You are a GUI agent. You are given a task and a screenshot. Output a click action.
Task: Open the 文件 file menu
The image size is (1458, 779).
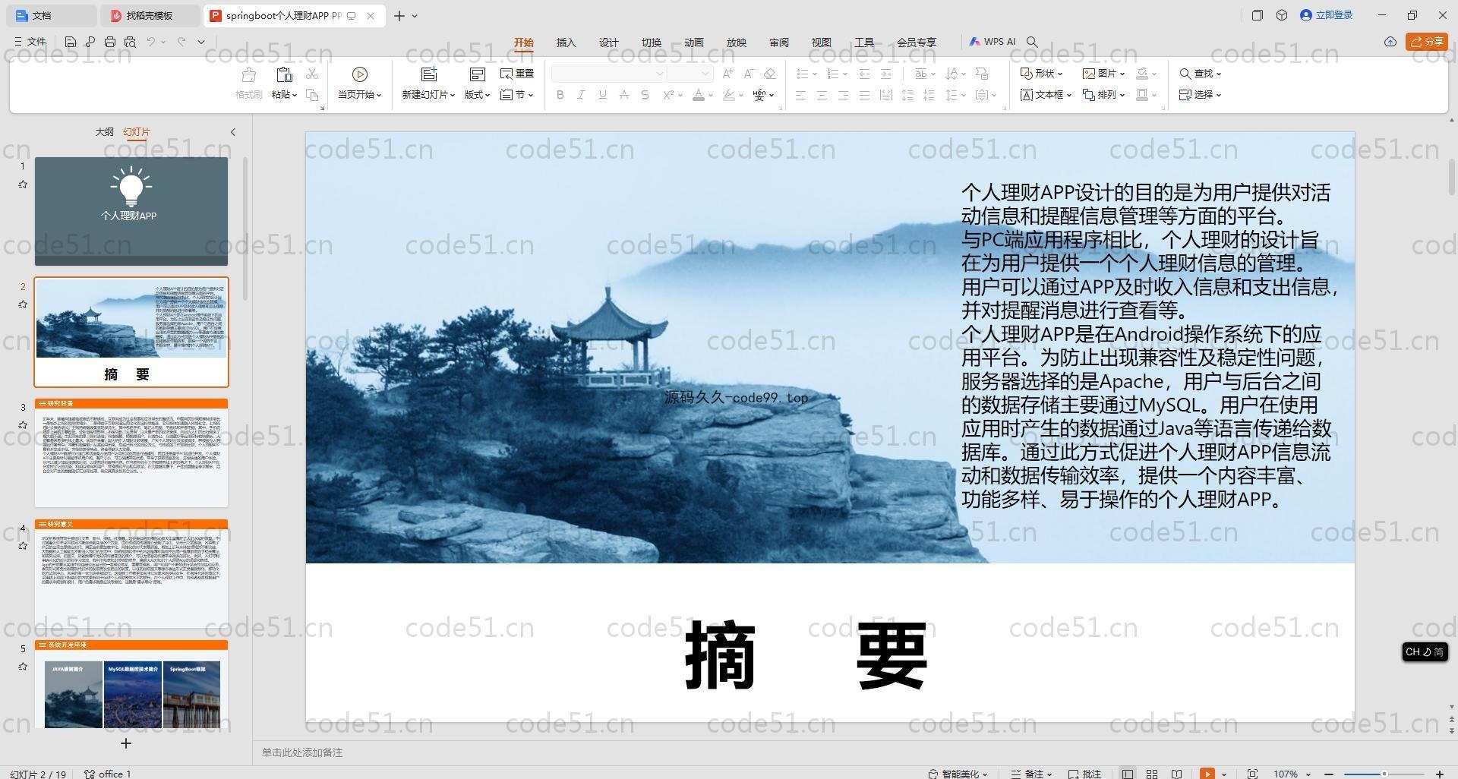(30, 42)
